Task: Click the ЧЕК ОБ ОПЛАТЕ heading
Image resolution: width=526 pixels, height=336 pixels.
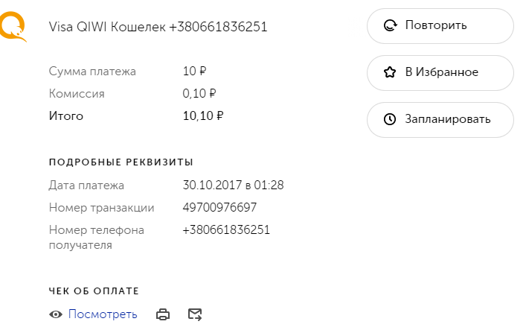Action: (94, 291)
